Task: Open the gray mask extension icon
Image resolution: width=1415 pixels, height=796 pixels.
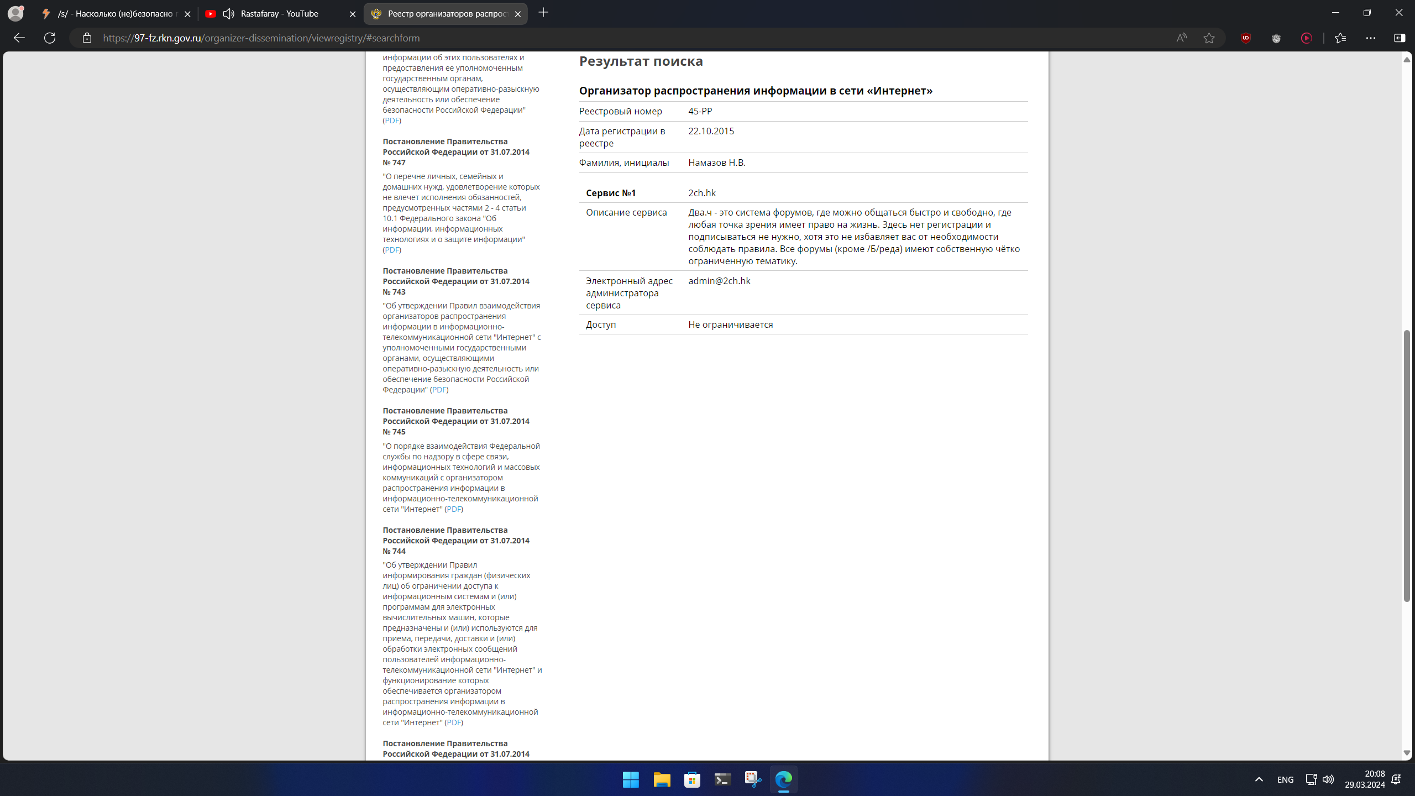Action: click(x=1276, y=38)
